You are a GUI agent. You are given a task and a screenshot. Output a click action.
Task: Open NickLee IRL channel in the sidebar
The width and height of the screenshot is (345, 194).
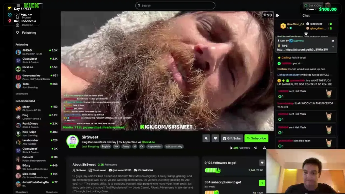(36, 69)
